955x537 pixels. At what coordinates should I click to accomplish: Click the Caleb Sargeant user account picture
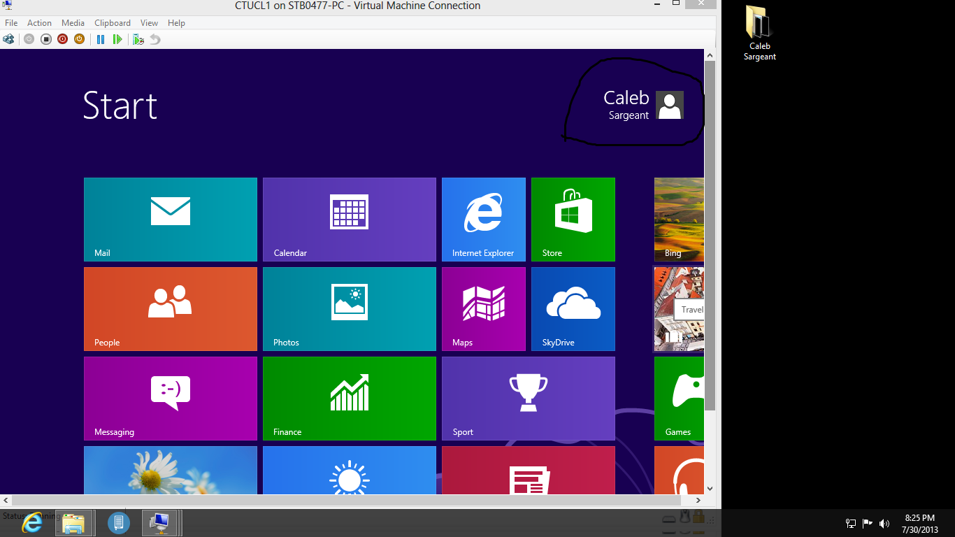pos(670,105)
